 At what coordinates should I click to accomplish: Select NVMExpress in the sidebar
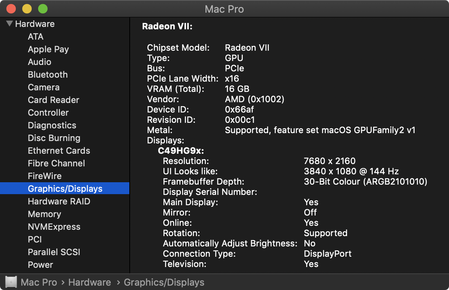[54, 227]
